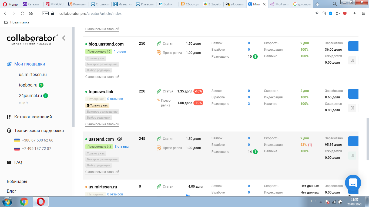This screenshot has width=369, height=207.
Task: Go to Каталог кампаний
Action: point(33,117)
